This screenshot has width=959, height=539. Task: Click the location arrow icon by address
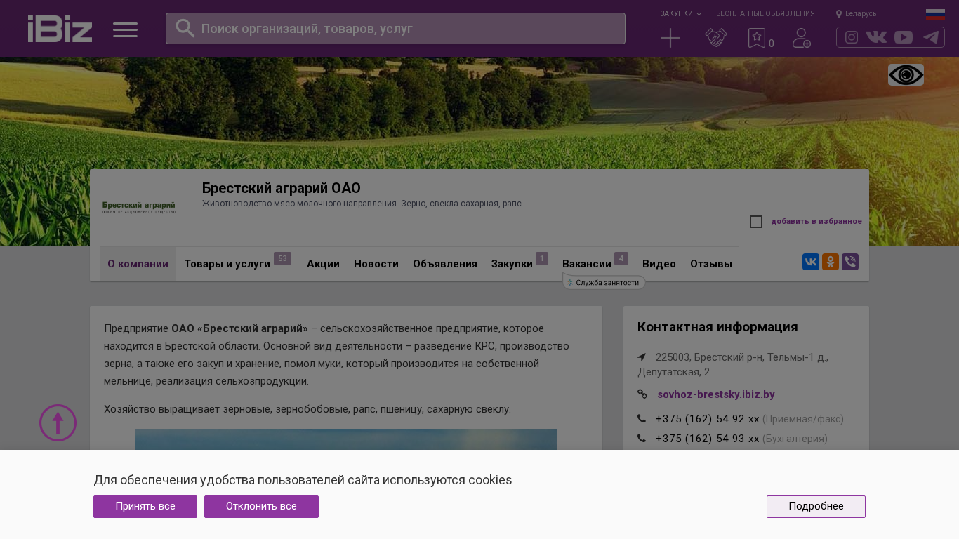tap(642, 357)
